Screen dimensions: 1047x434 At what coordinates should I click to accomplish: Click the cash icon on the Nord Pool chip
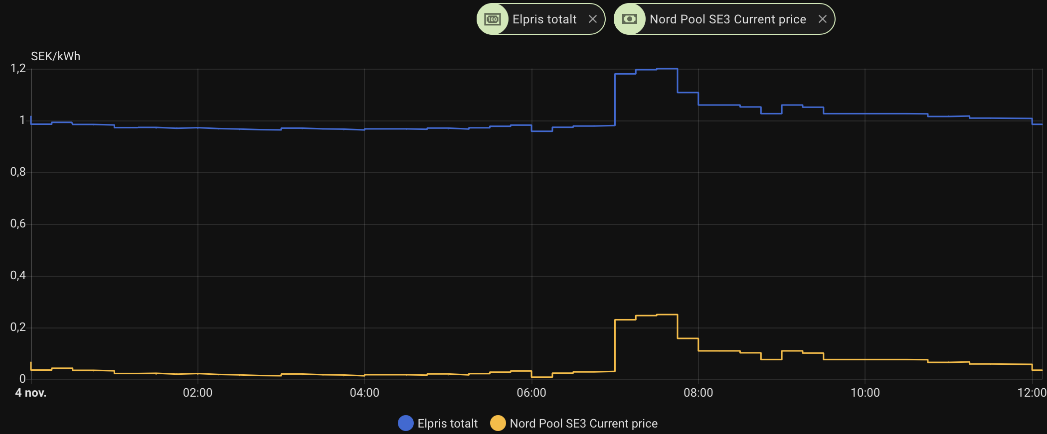click(630, 19)
